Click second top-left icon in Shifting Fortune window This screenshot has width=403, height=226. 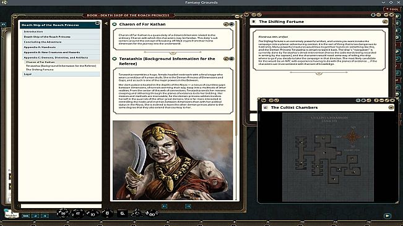point(254,15)
